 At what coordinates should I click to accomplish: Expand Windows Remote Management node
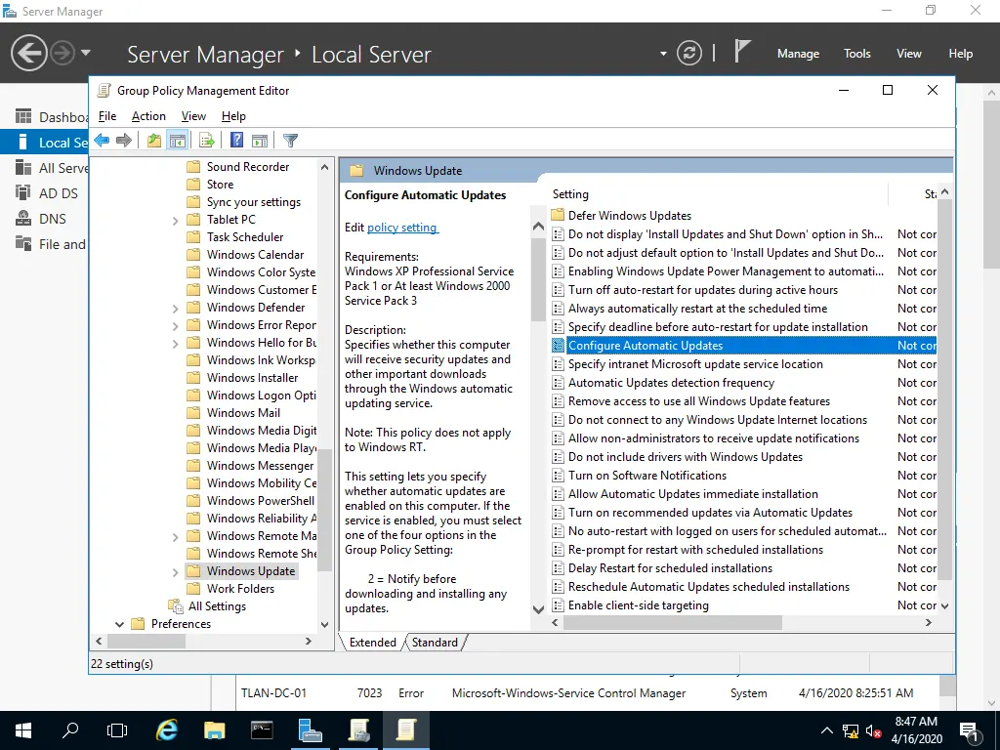[x=176, y=537]
